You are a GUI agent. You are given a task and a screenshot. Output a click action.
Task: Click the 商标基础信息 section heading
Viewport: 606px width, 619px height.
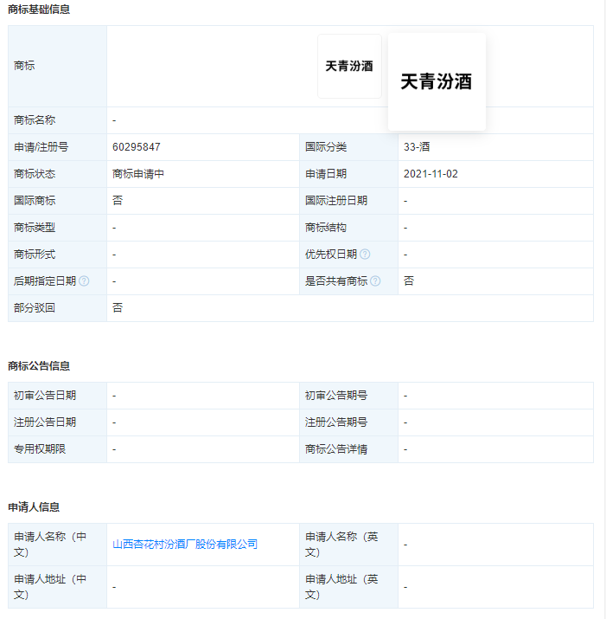[39, 10]
